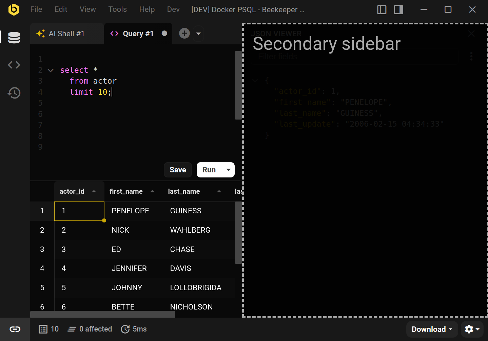Select actor_id cell with value 1

[79, 211]
